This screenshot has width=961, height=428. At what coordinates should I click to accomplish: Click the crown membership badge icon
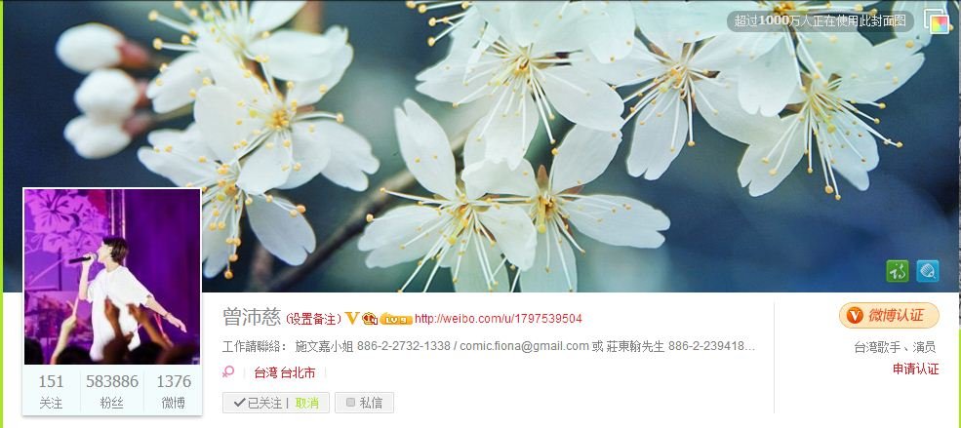370,319
